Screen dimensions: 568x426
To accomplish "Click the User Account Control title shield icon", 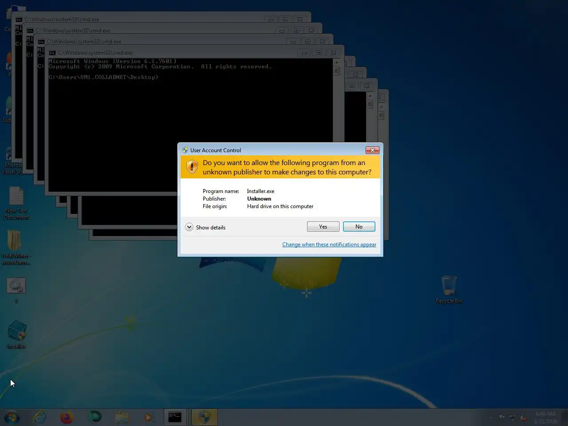I will 185,150.
